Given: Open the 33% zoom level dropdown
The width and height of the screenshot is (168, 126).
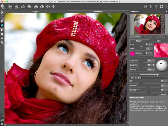Looking at the screenshot, I should pyautogui.click(x=137, y=36).
